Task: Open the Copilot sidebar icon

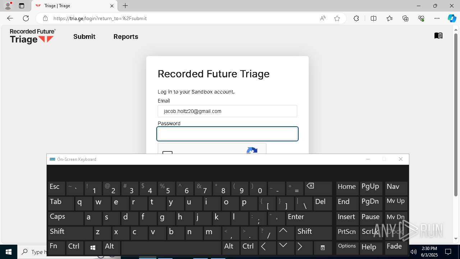Action: tap(452, 18)
